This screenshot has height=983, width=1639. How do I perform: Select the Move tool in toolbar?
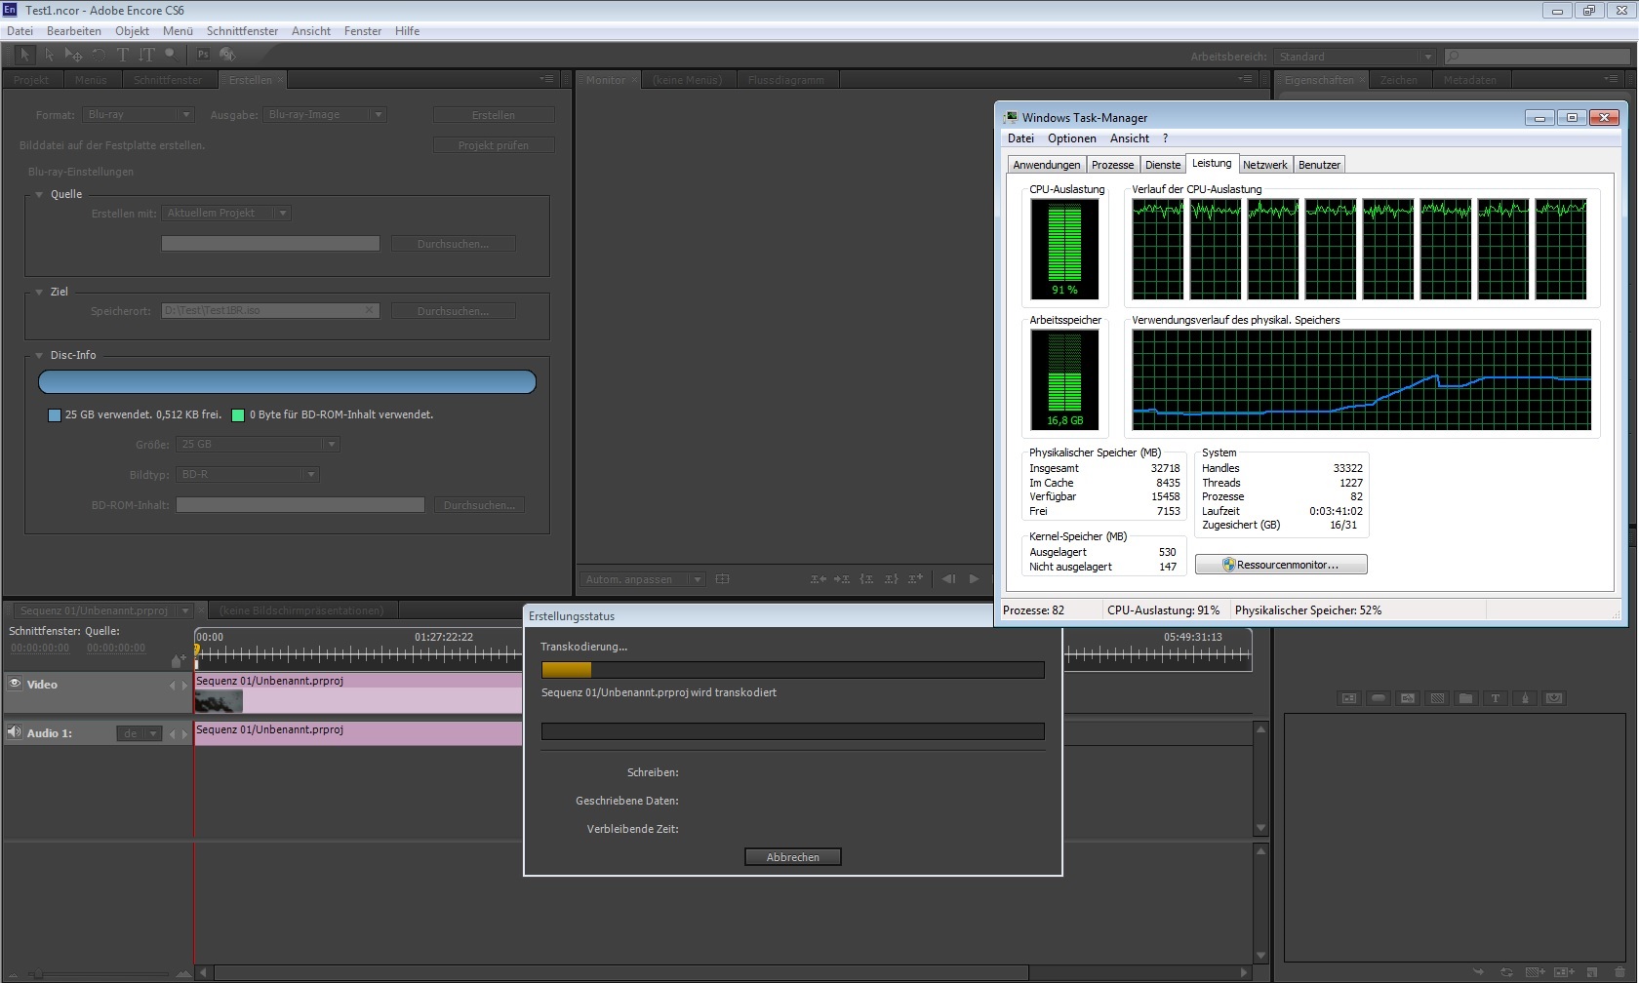click(73, 55)
